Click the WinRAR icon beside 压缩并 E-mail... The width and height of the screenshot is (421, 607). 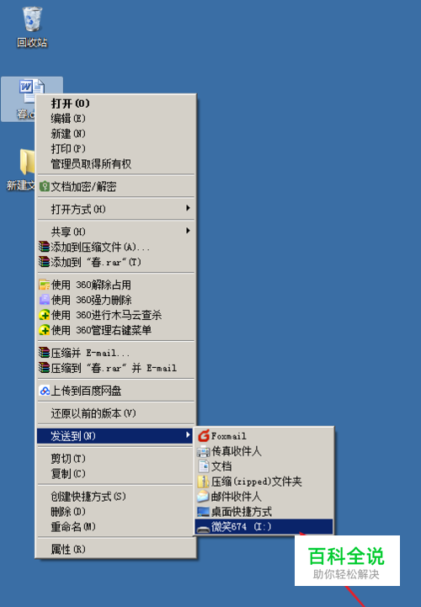pyautogui.click(x=44, y=353)
